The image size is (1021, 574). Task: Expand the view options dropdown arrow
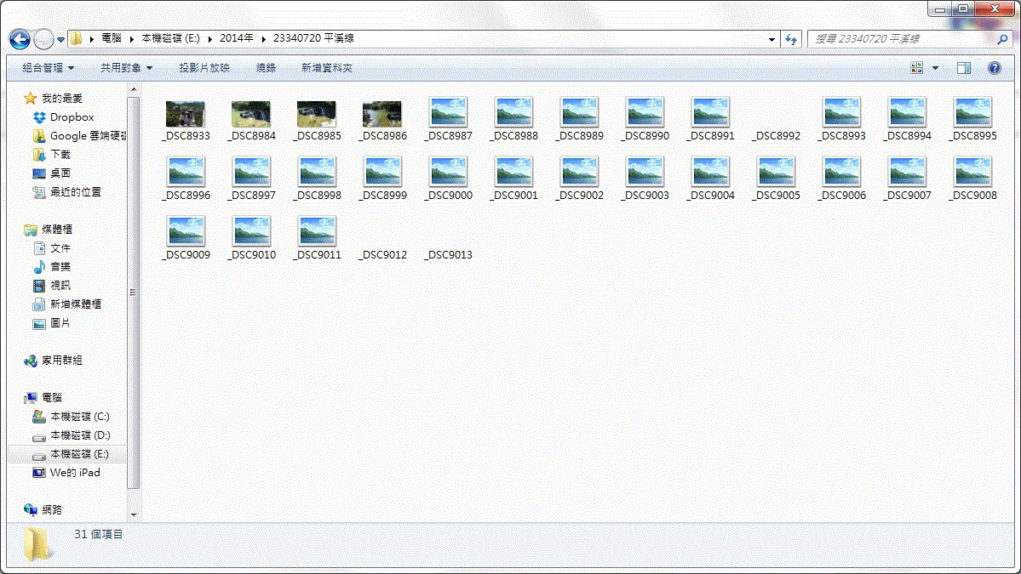point(935,68)
